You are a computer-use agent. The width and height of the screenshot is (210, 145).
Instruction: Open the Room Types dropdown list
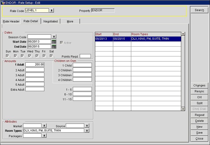(87, 130)
